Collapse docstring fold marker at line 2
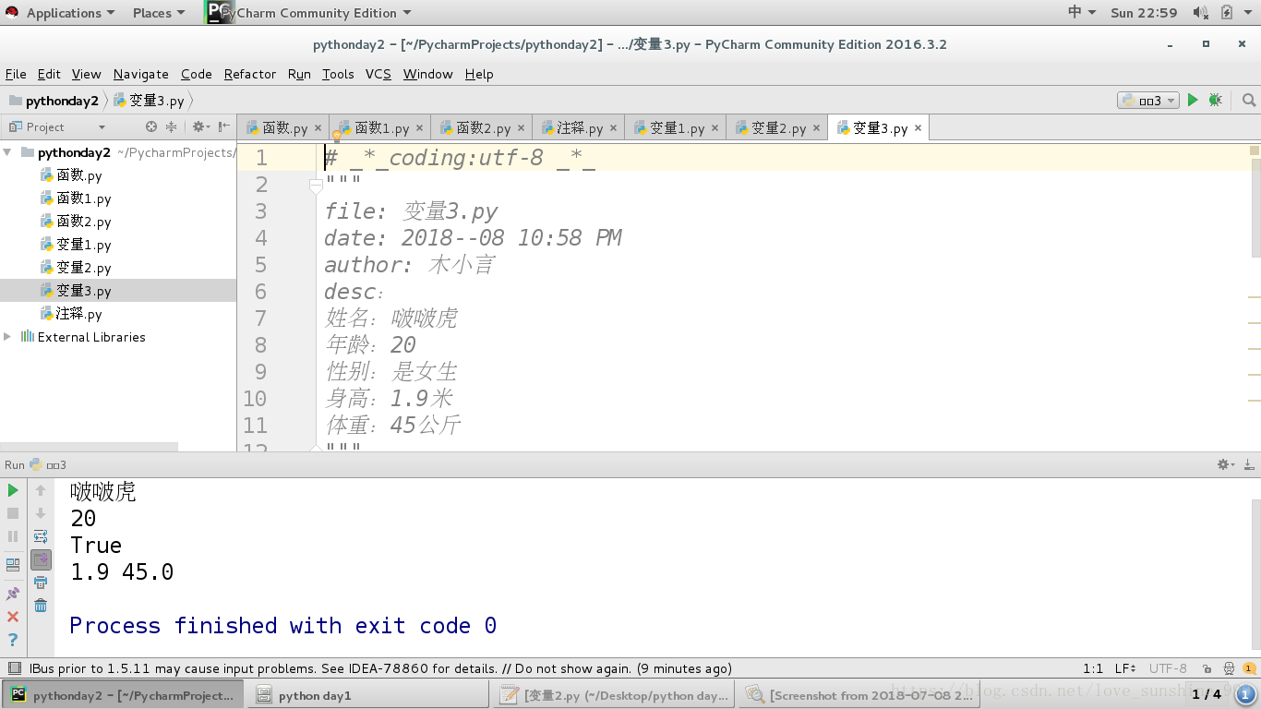 pos(316,186)
